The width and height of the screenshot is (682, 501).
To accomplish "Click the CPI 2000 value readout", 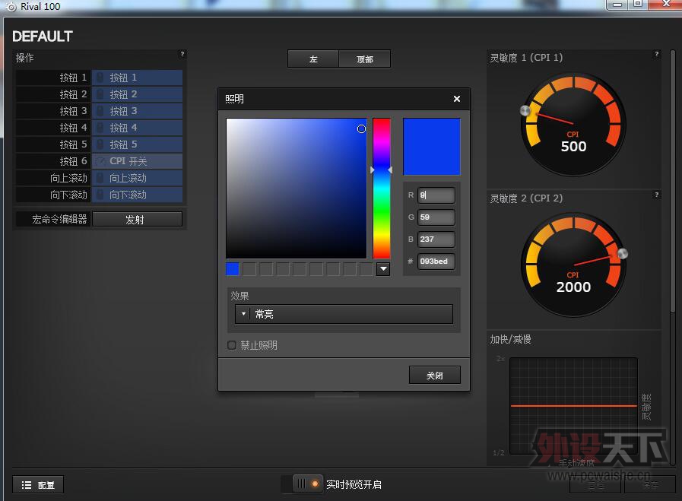I will click(574, 287).
